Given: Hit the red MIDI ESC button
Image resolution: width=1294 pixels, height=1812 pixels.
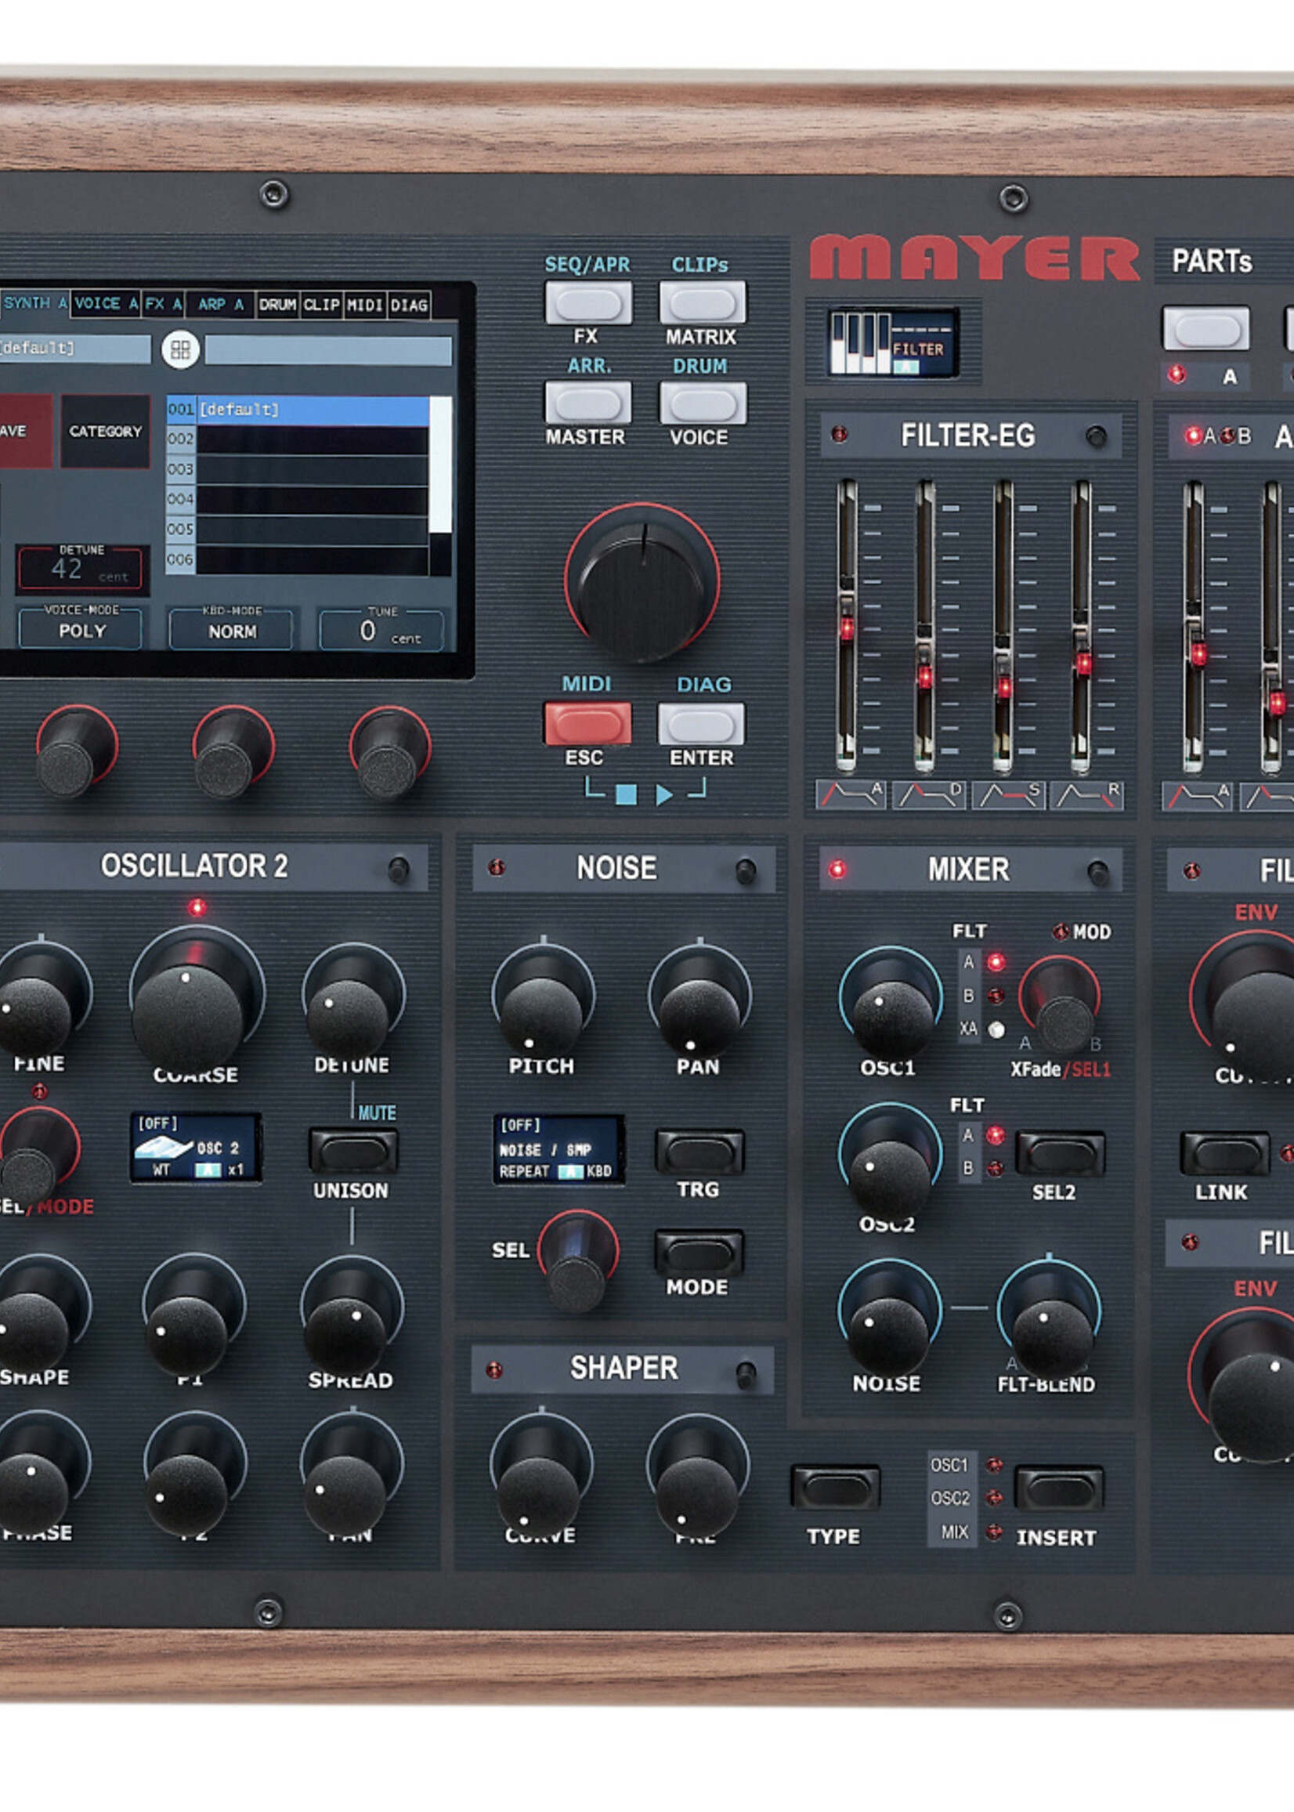Looking at the screenshot, I should [x=587, y=724].
